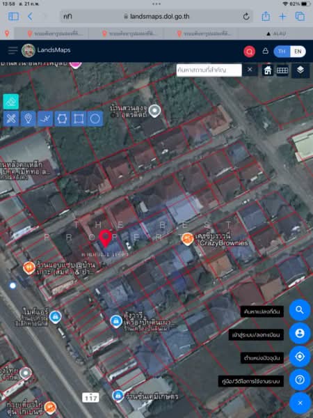Viewport: 313px width, 418px height.
Task: Click the CrazyBrownies map label
Action: tap(221, 240)
